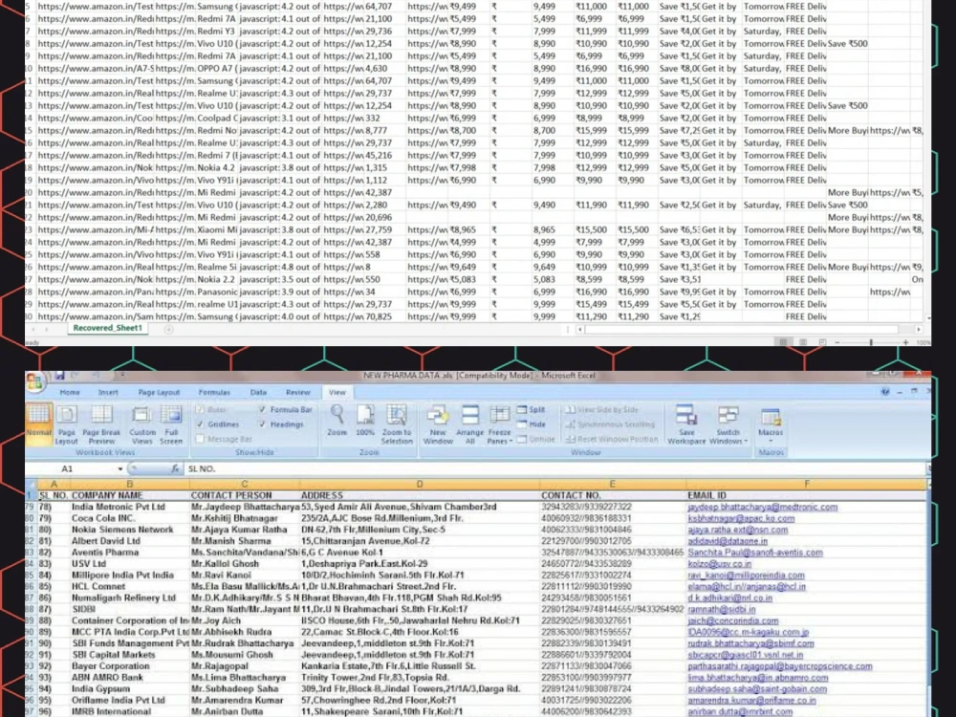Open the Insert ribbon tab

pyautogui.click(x=108, y=392)
